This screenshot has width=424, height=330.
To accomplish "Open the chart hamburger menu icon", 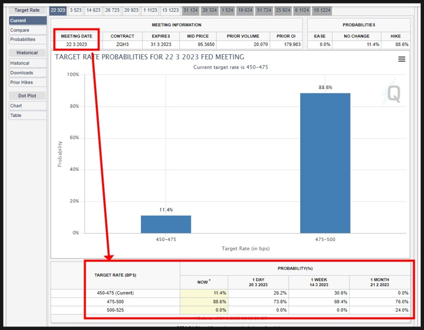I will (x=402, y=59).
